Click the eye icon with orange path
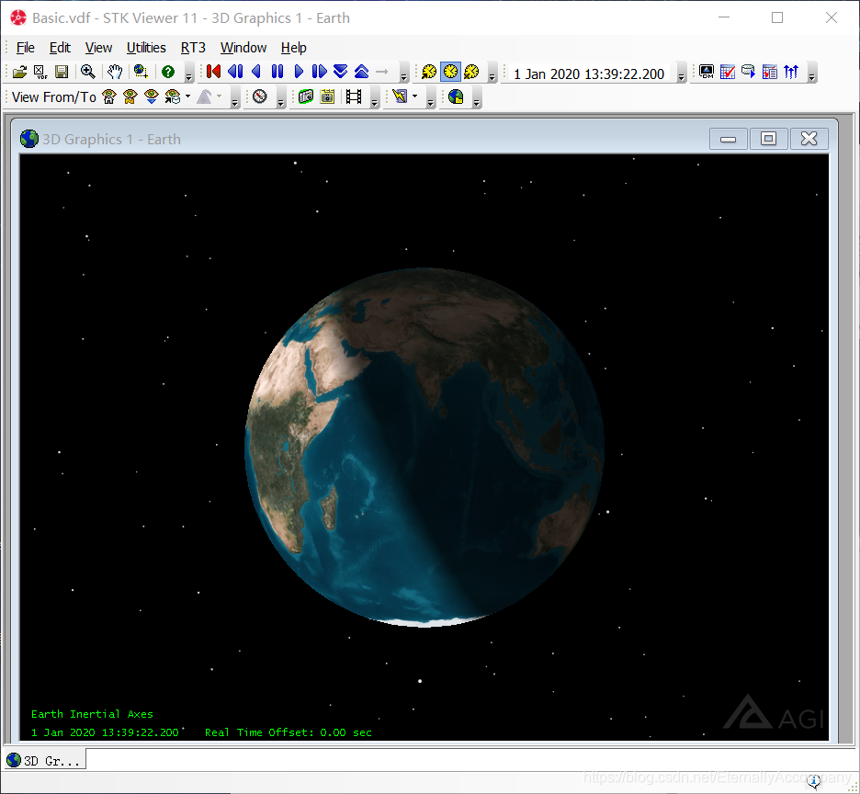 point(130,97)
